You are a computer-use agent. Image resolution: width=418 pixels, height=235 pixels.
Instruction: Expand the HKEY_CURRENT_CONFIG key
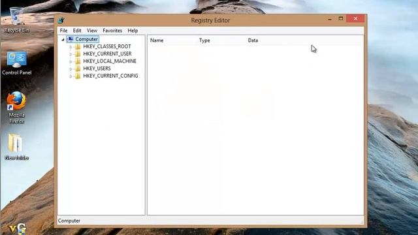(71, 76)
